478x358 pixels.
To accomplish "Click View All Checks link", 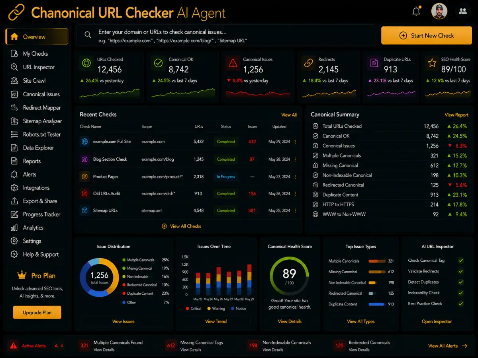I will 181,226.
